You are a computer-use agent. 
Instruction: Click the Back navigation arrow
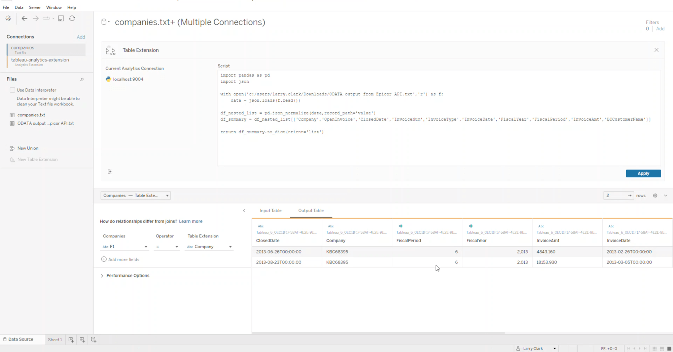pos(24,18)
